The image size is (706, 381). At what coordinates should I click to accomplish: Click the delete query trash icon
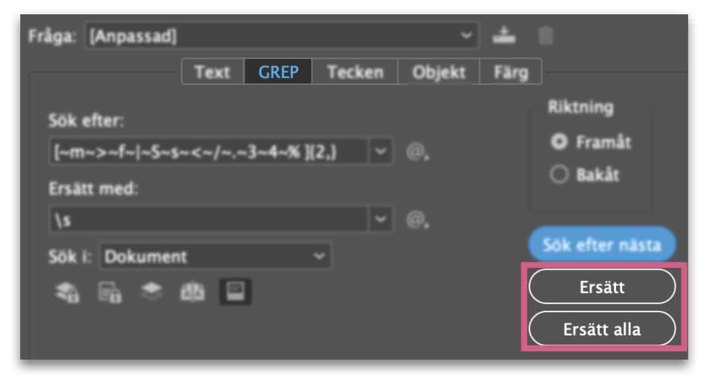pos(545,36)
